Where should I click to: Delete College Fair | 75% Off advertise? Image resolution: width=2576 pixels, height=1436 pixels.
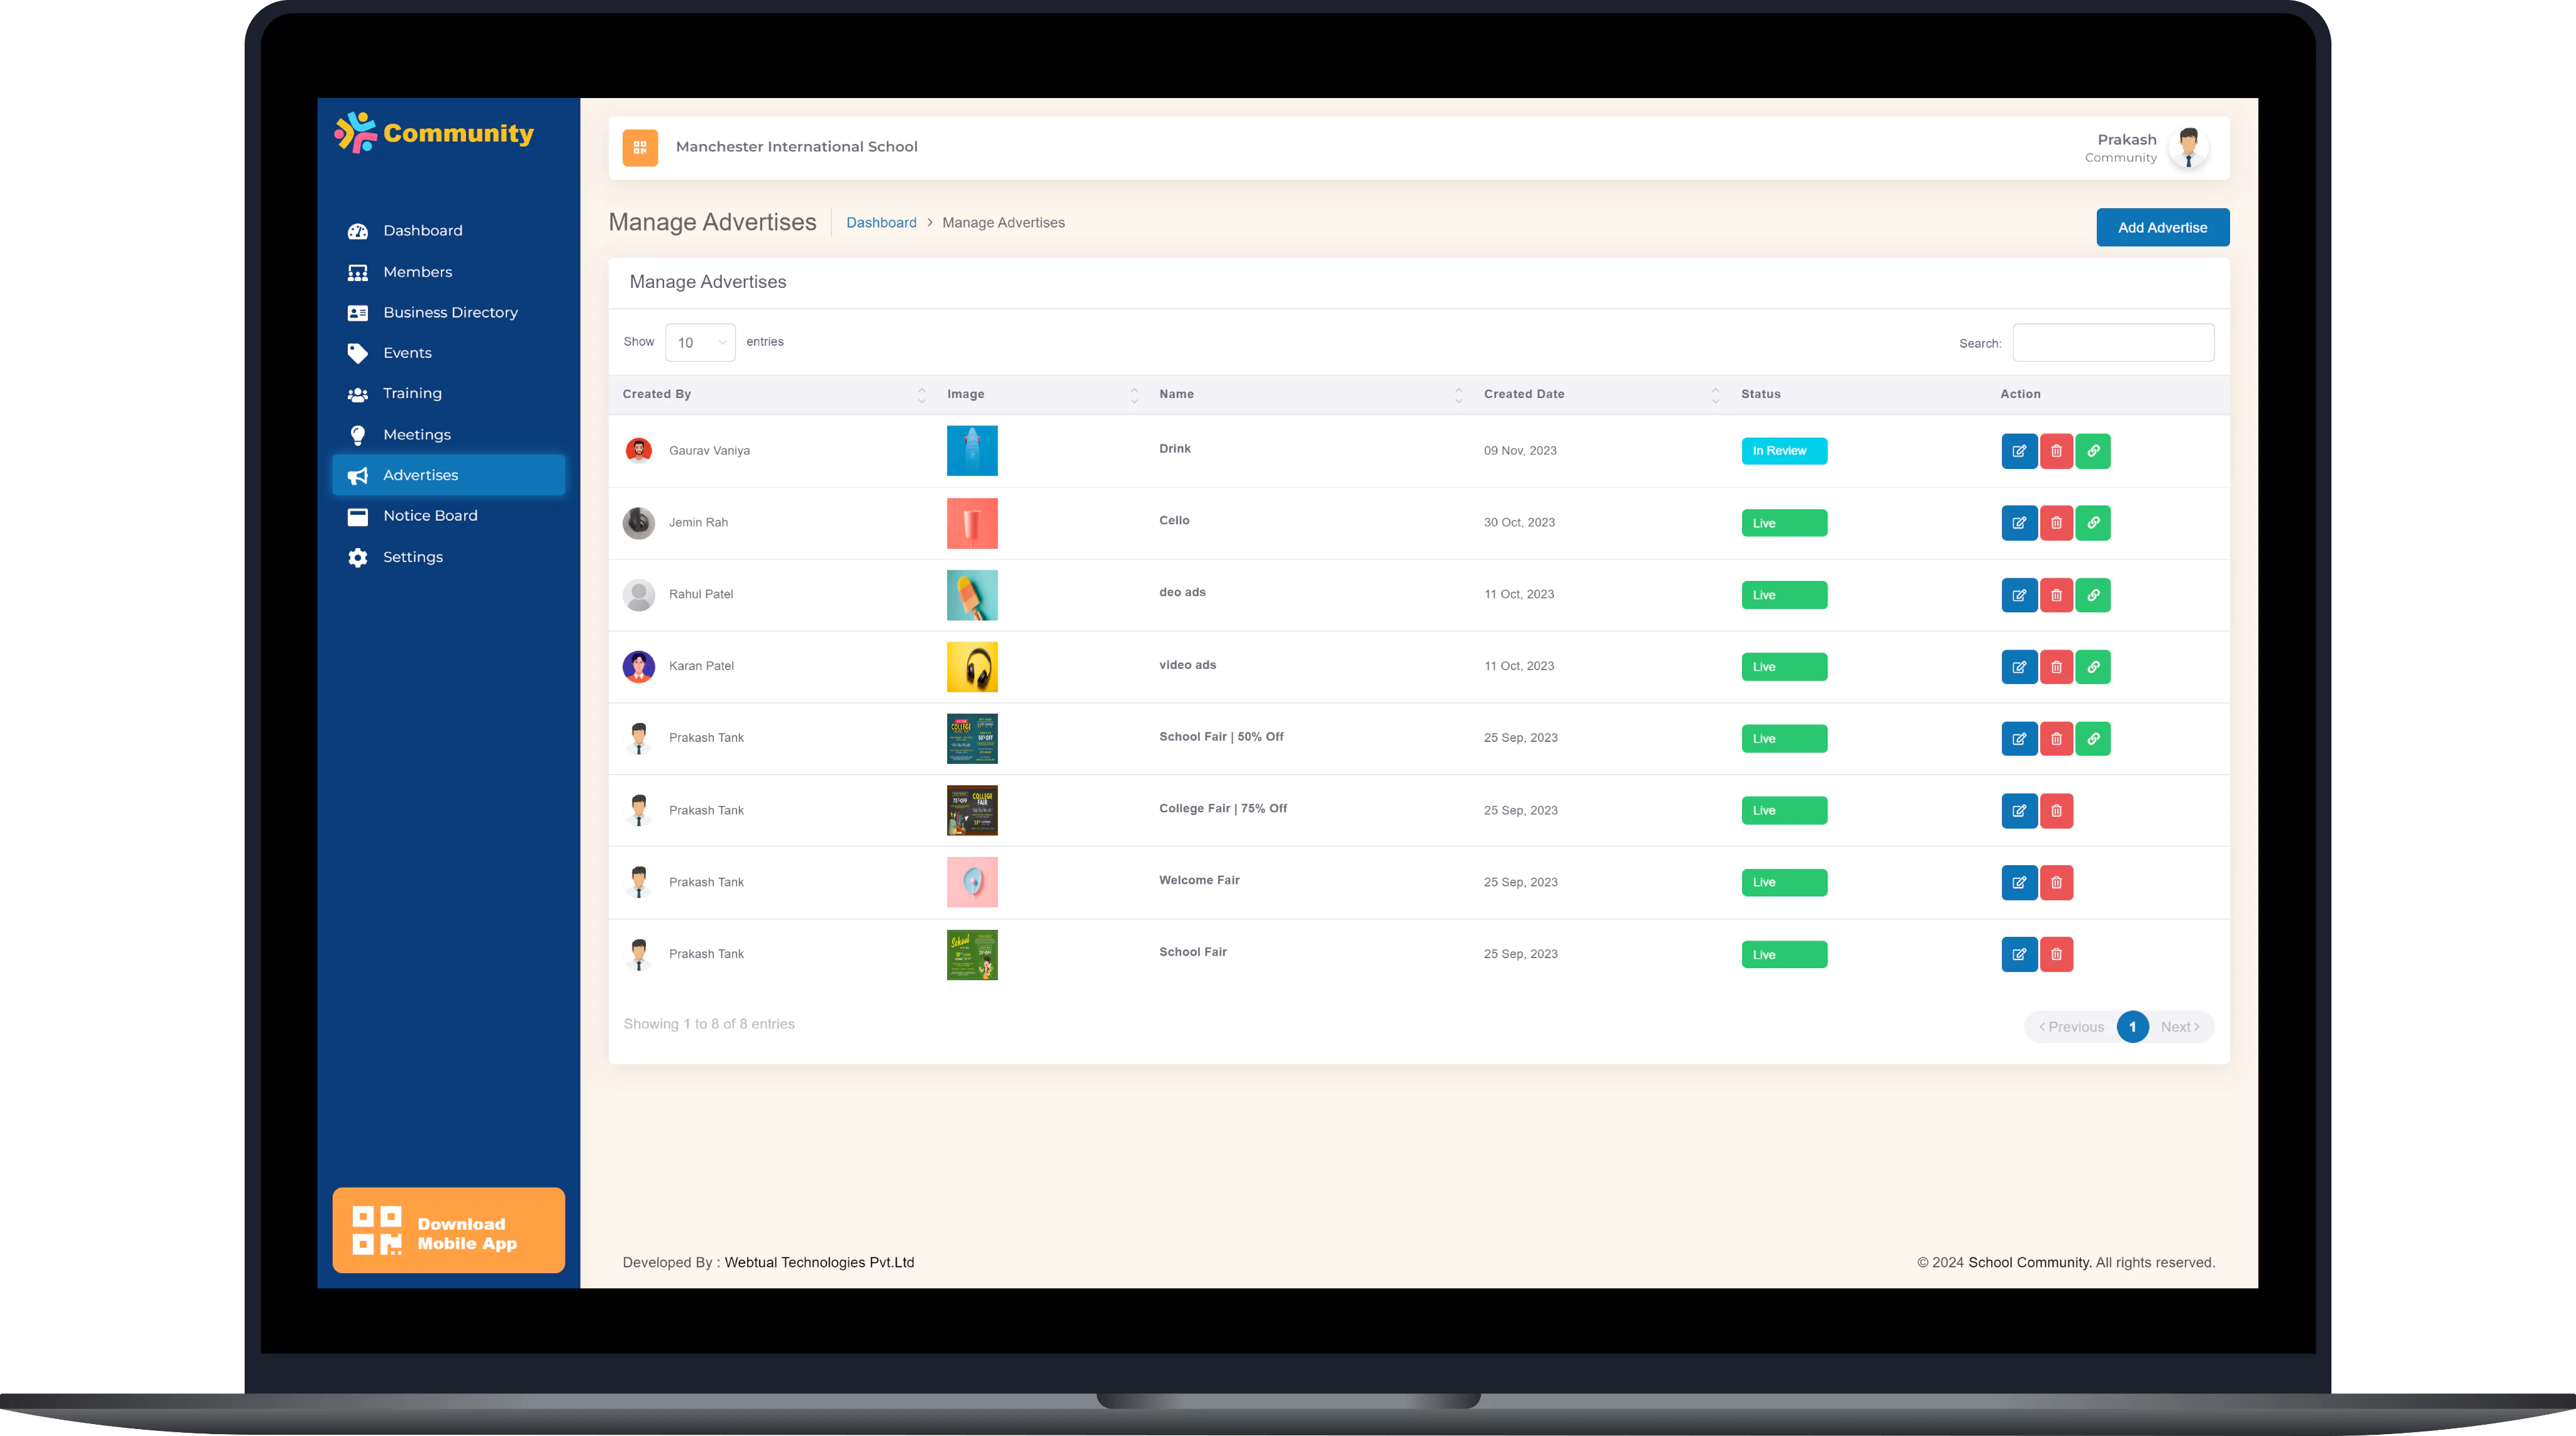tap(2056, 811)
